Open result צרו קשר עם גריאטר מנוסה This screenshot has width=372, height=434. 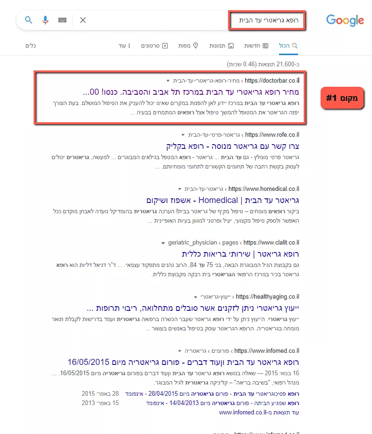point(233,146)
